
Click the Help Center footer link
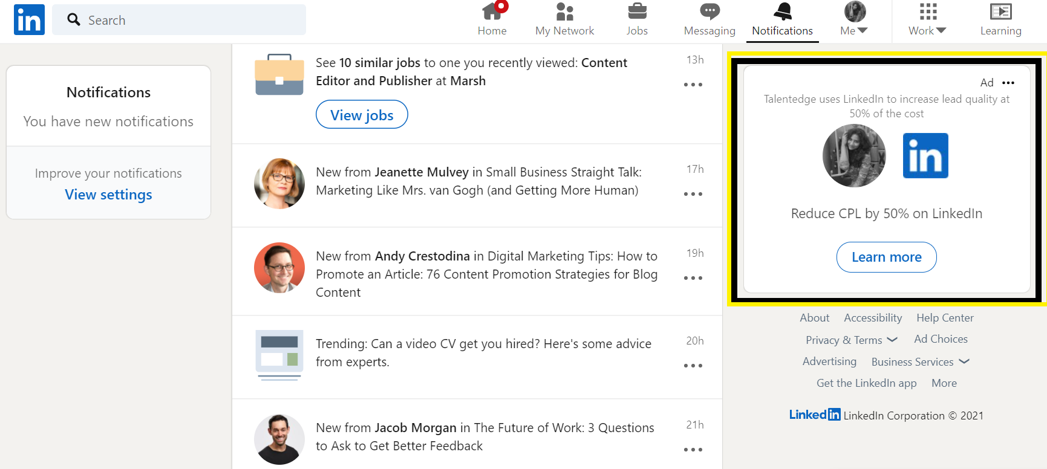coord(945,318)
